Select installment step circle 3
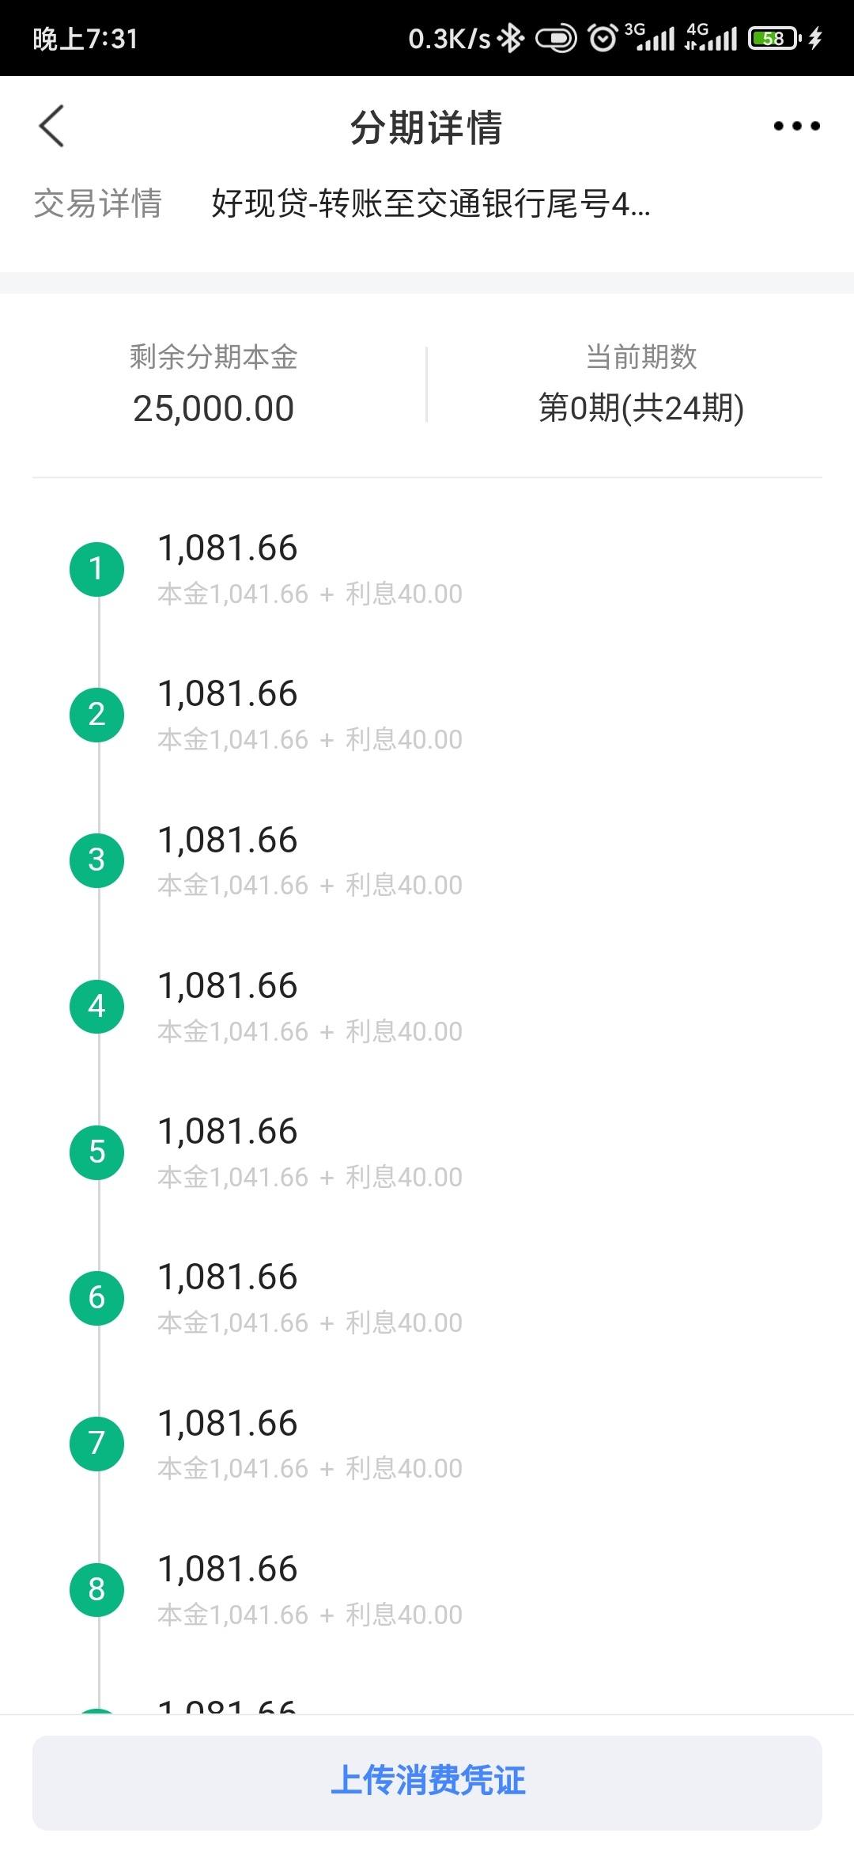 pos(96,860)
